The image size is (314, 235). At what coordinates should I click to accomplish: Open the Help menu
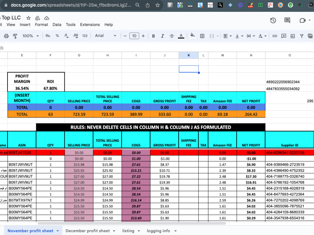(x=109, y=24)
